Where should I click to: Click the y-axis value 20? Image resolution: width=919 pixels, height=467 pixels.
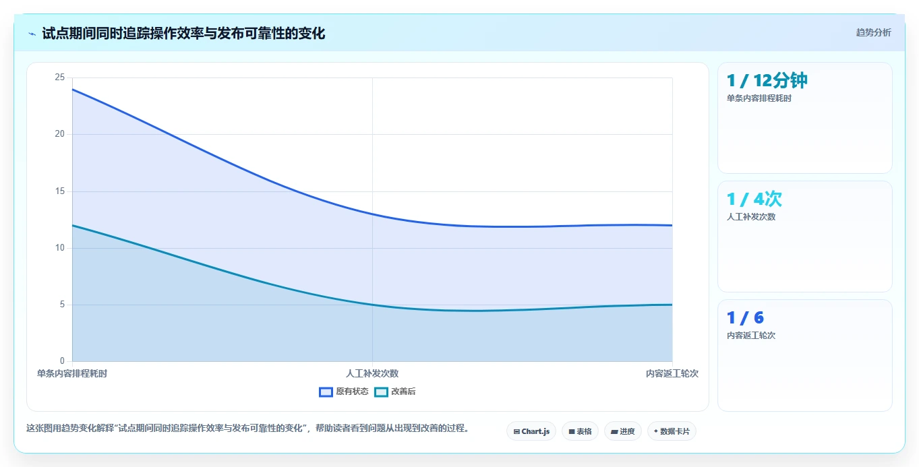point(60,134)
